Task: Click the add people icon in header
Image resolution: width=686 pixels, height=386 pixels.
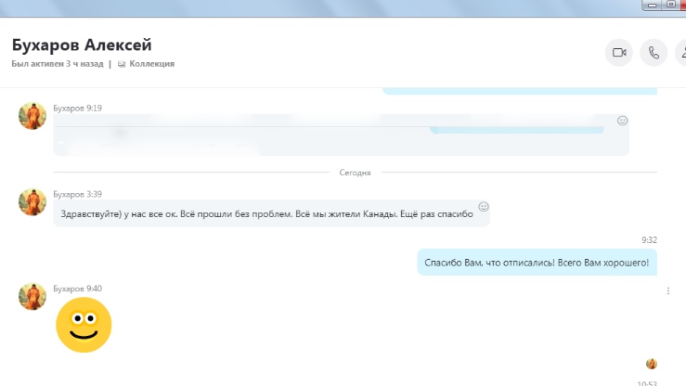Action: pyautogui.click(x=681, y=53)
